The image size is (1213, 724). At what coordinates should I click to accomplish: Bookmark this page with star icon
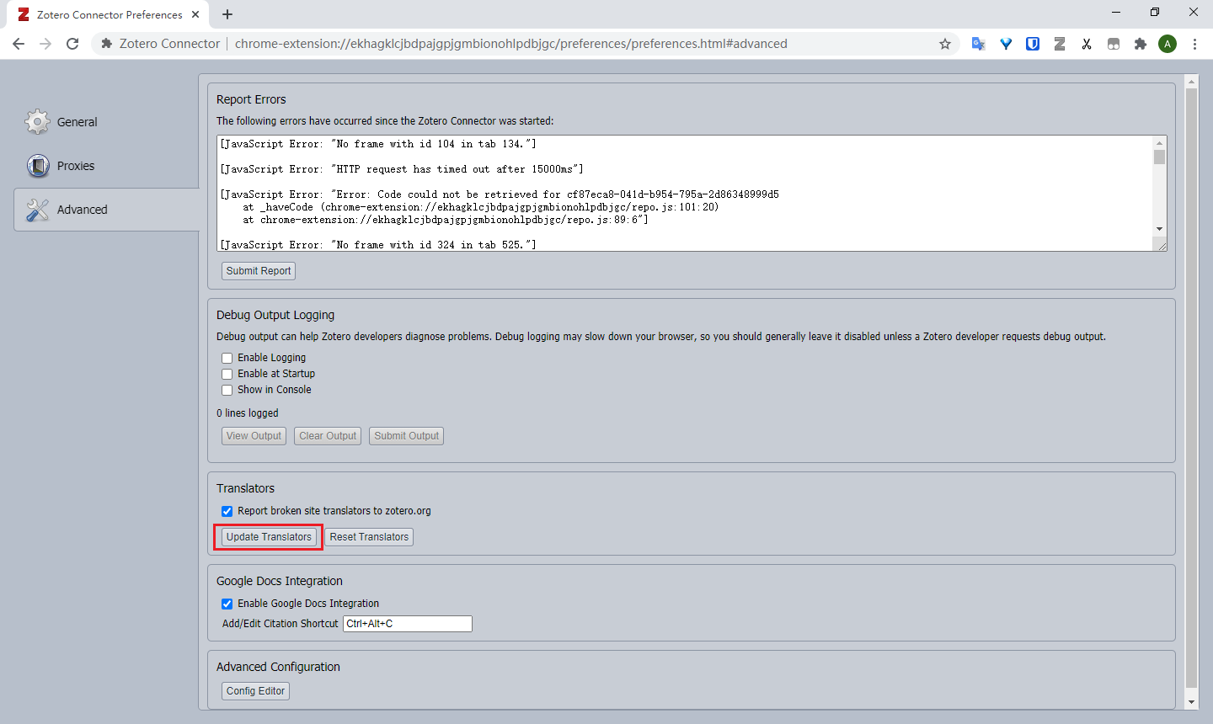tap(945, 44)
